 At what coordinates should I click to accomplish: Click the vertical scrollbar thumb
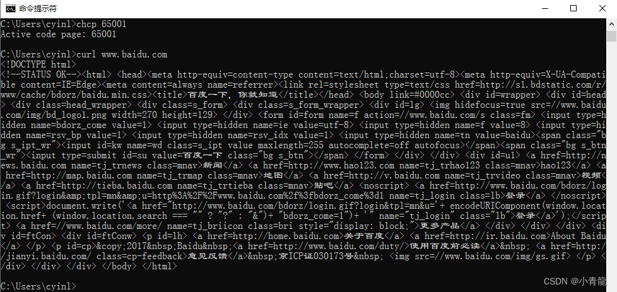tap(611, 36)
